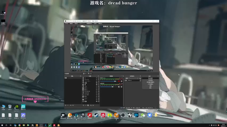Open the mic/Aux channel settings gear
The image size is (227, 127).
pos(121,81)
